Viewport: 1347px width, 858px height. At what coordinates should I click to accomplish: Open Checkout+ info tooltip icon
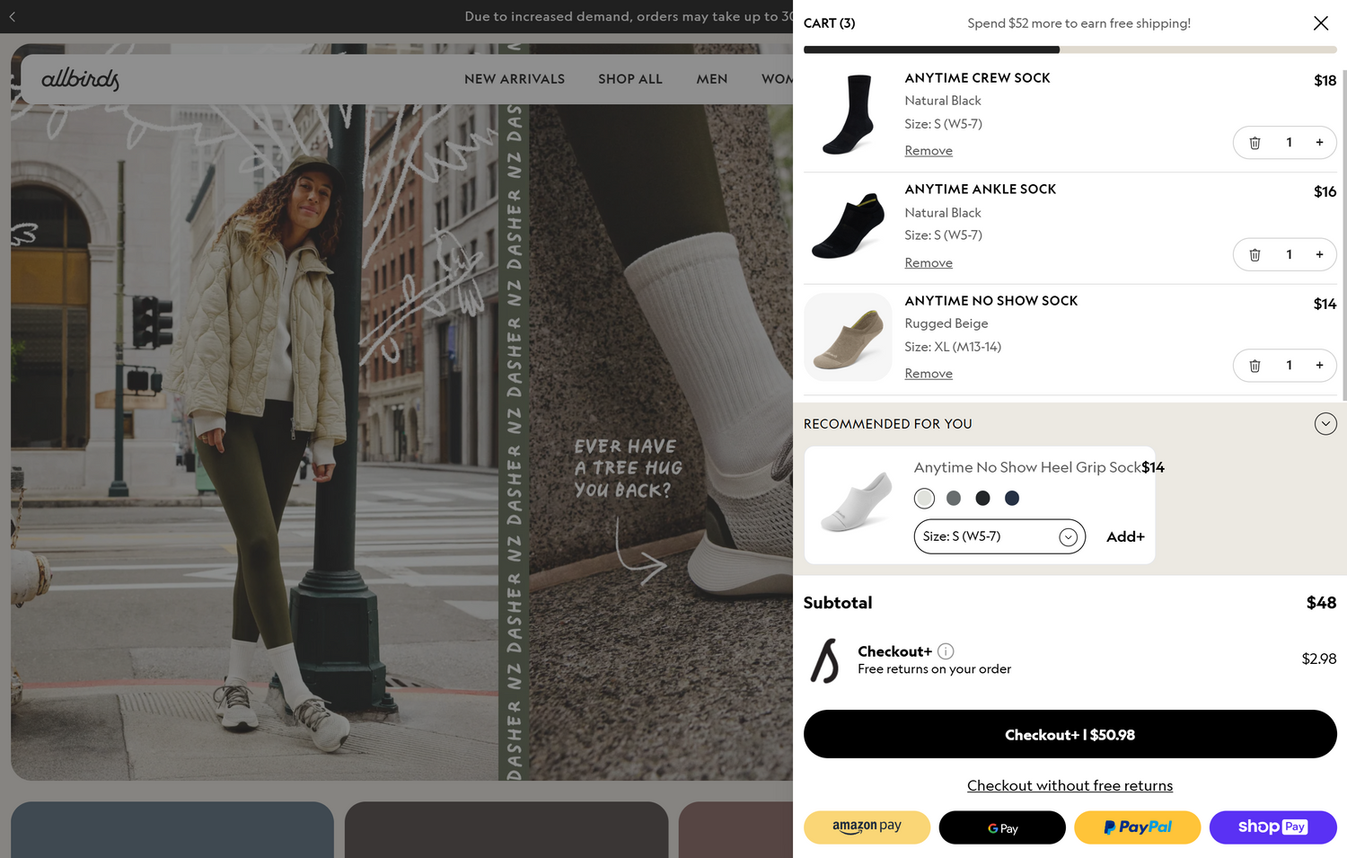(946, 651)
